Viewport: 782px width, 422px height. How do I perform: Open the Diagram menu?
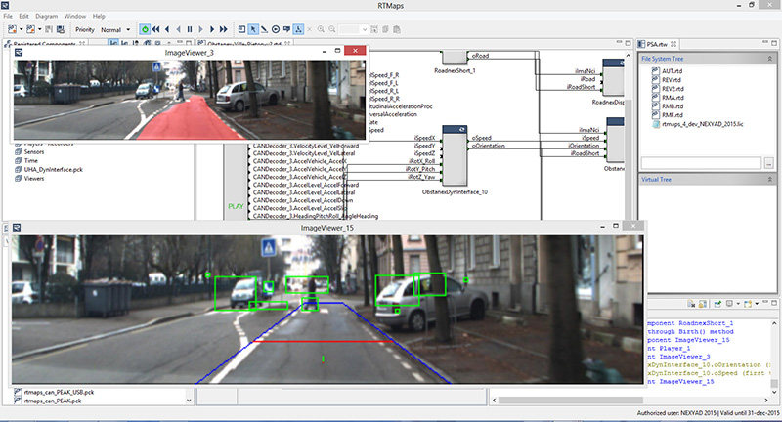(x=46, y=16)
